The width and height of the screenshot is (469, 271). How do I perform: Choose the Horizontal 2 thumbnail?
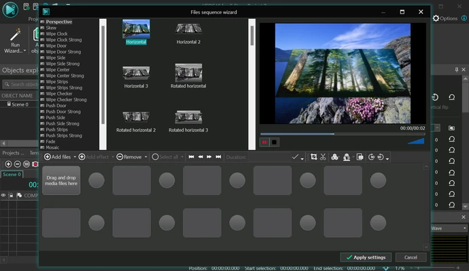click(x=188, y=33)
